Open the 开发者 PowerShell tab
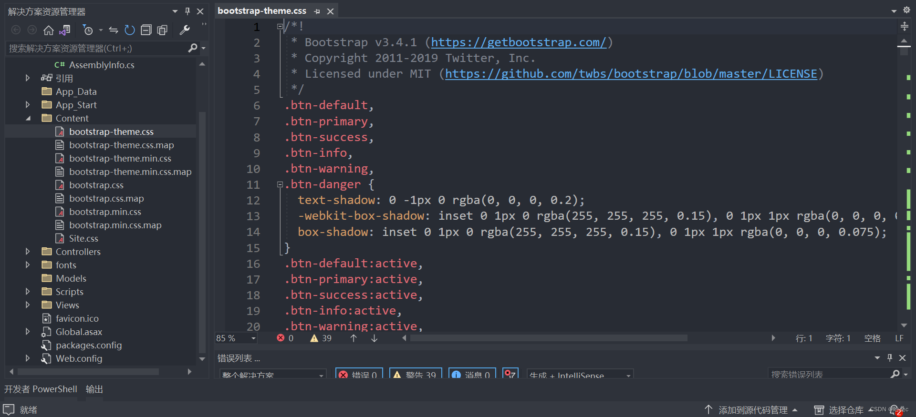 coord(41,389)
